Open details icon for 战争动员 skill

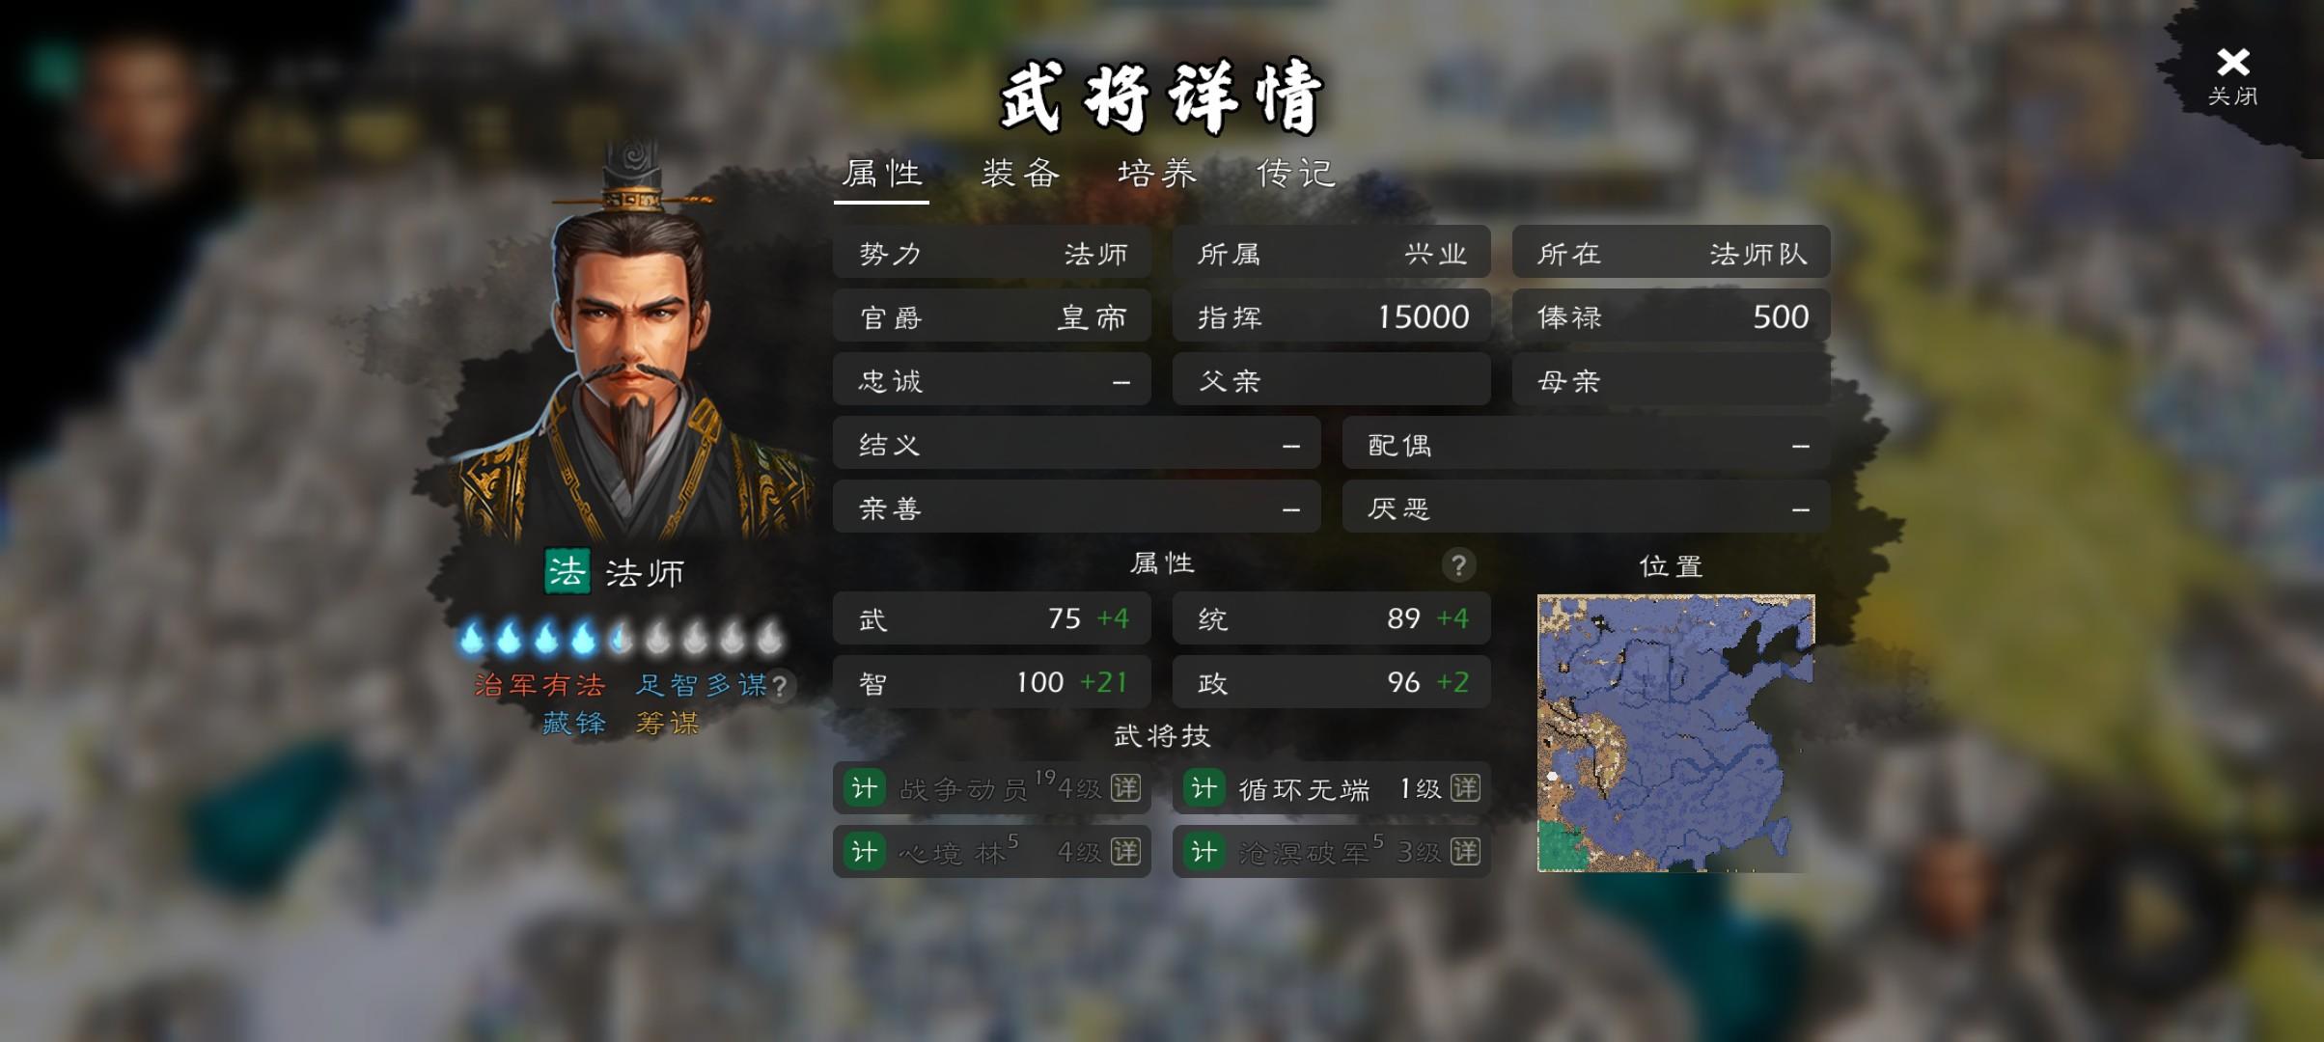tap(1125, 788)
